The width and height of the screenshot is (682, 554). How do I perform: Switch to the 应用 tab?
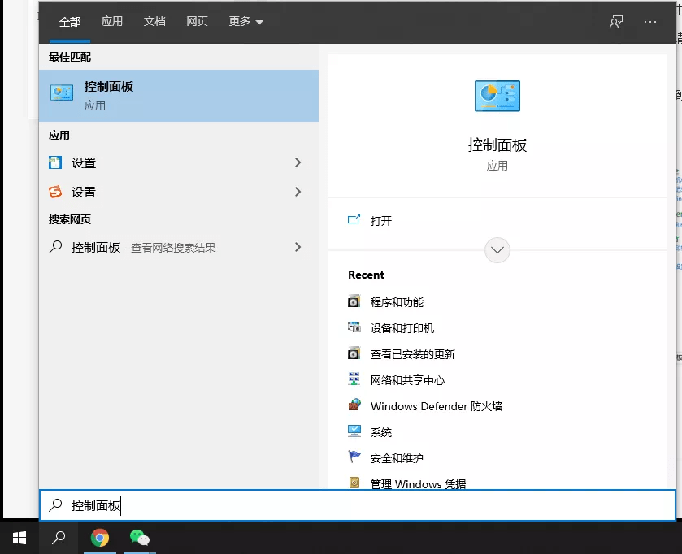pos(112,22)
